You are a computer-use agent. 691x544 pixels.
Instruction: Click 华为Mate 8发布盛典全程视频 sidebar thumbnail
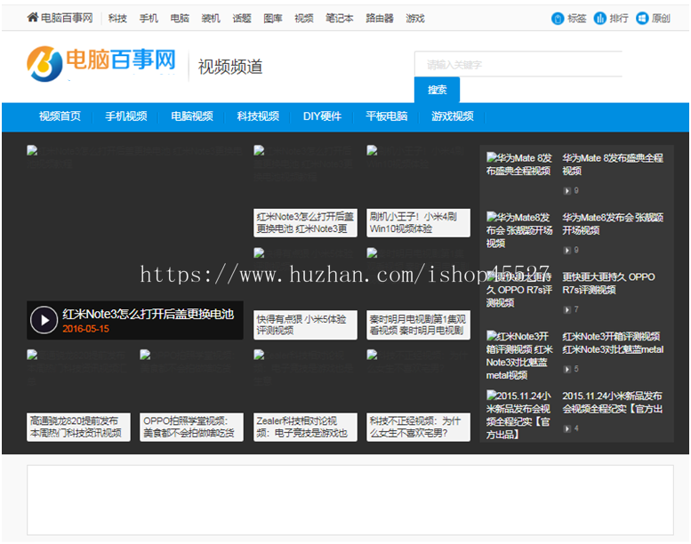point(519,164)
